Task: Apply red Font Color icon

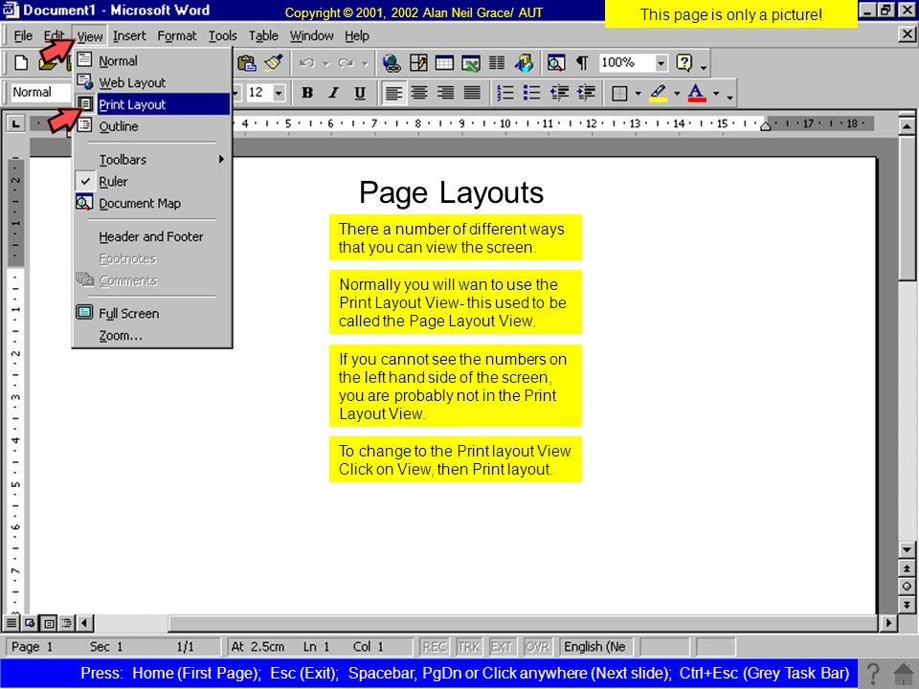Action: [x=696, y=93]
